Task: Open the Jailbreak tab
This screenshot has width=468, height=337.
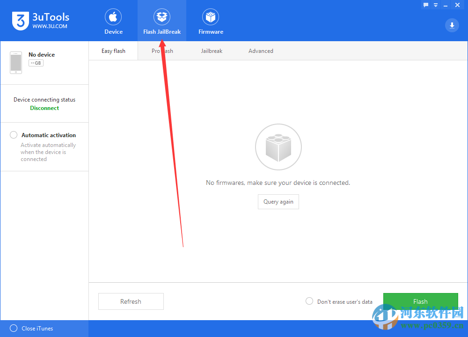Action: (x=212, y=51)
